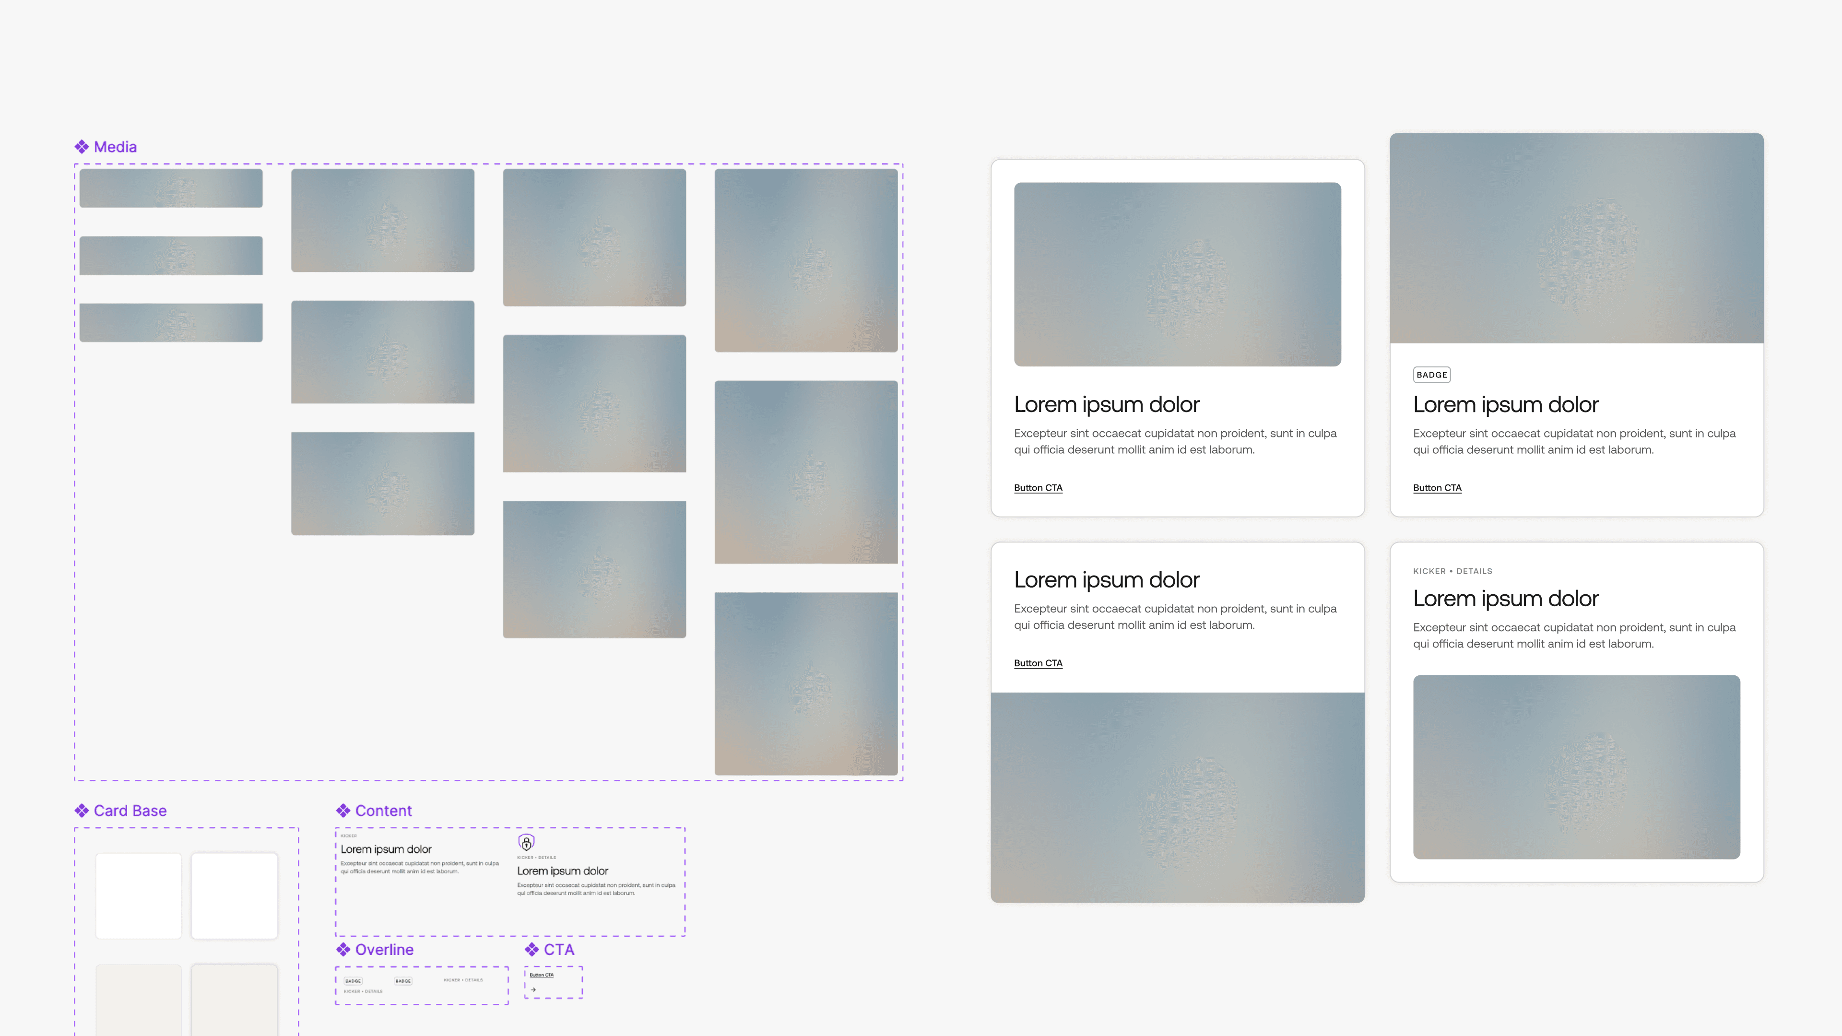This screenshot has height=1036, width=1842.
Task: Select the KICKER • DETAILS text in bottom-right card
Action: pos(1452,571)
